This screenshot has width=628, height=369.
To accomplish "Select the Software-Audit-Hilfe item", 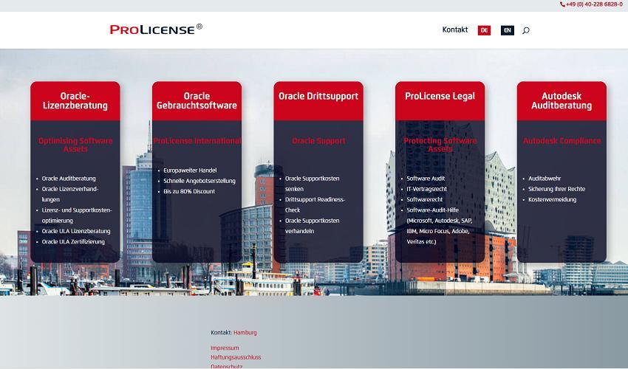I will coord(440,226).
